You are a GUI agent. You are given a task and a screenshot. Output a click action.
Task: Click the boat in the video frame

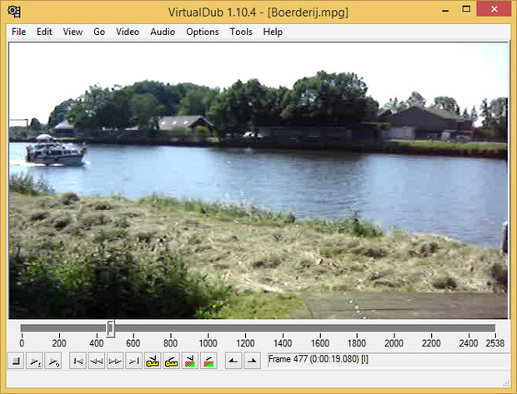[55, 152]
